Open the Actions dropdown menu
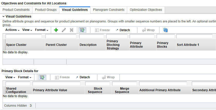 [x=12, y=30]
